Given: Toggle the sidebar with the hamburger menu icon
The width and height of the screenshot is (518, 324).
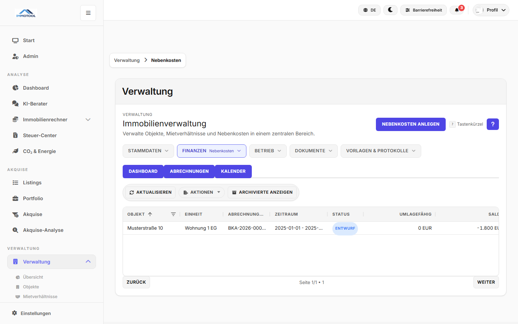Looking at the screenshot, I should [88, 13].
